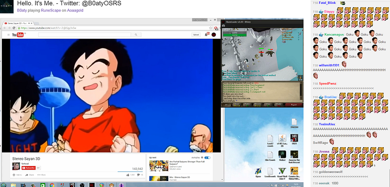Click the RL RuneLoader taskbar icon

(92, 185)
